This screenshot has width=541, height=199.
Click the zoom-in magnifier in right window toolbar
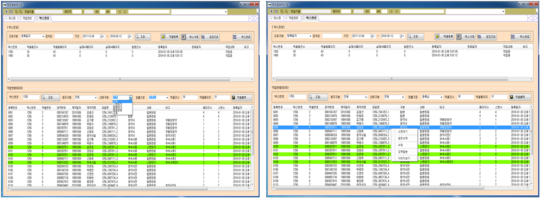[x=282, y=11]
